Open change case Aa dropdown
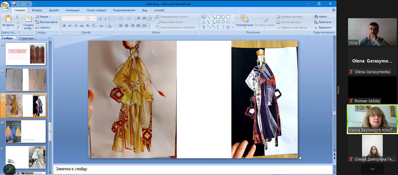The image size is (398, 175). 102,26
